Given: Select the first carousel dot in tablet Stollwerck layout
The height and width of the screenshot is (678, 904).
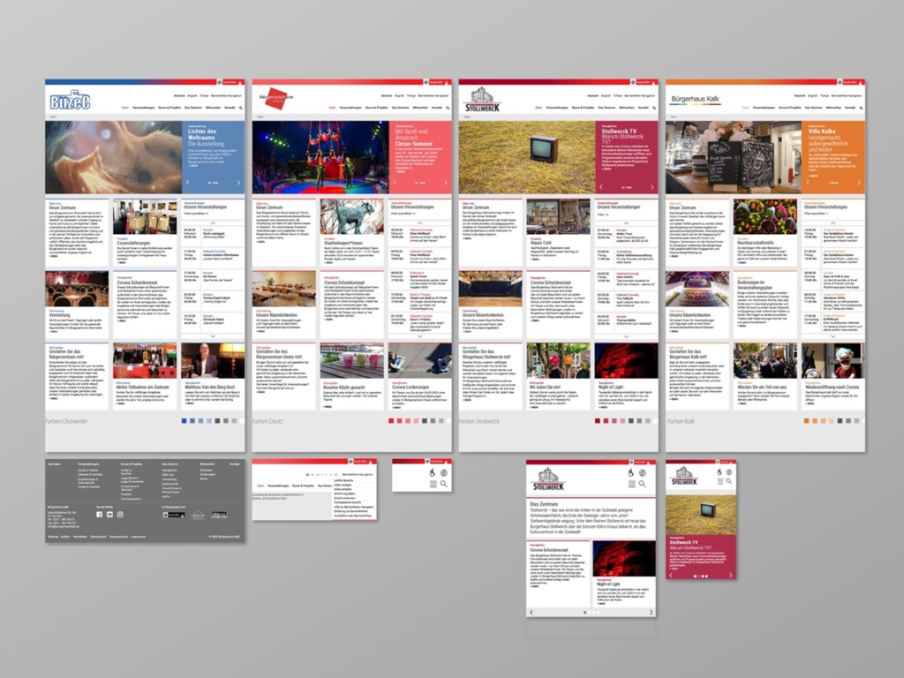Looking at the screenshot, I should [x=584, y=612].
